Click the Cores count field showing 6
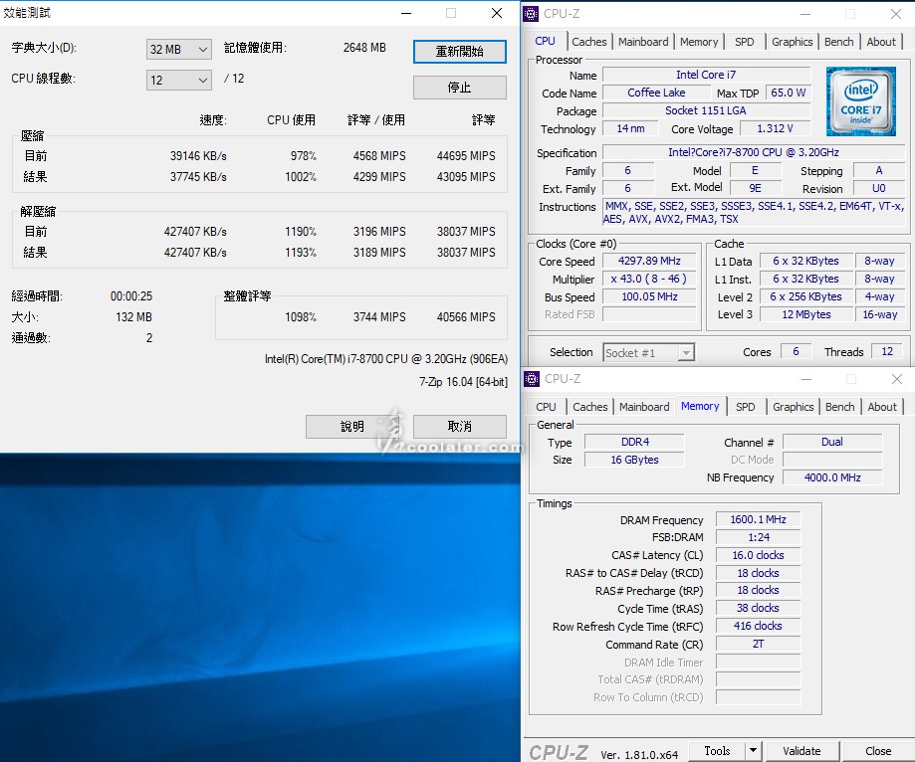The height and width of the screenshot is (762, 915). 796,351
